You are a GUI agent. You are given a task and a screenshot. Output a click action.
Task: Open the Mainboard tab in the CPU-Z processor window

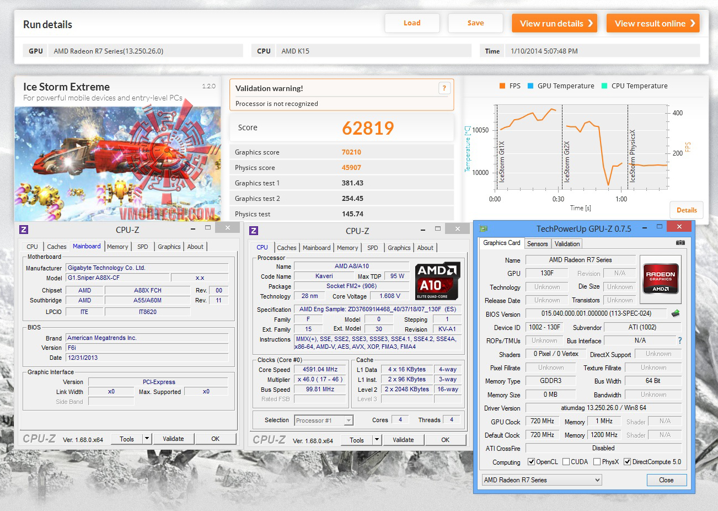coord(317,248)
